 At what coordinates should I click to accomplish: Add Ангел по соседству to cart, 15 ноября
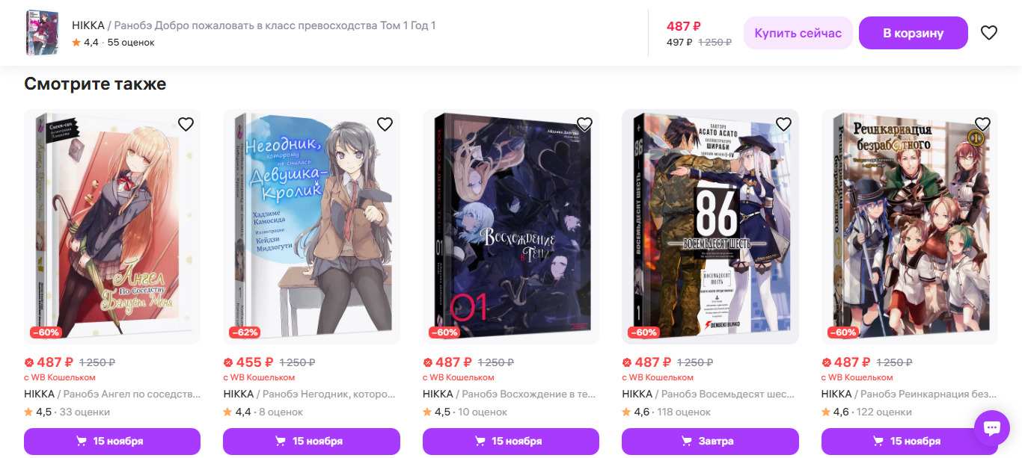(x=112, y=442)
